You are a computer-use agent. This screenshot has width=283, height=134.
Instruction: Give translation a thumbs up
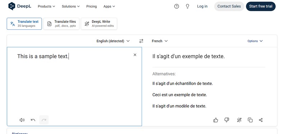click(215, 120)
